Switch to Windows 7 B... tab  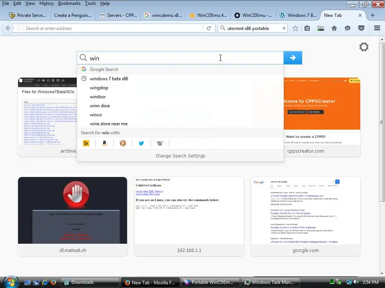(x=298, y=15)
